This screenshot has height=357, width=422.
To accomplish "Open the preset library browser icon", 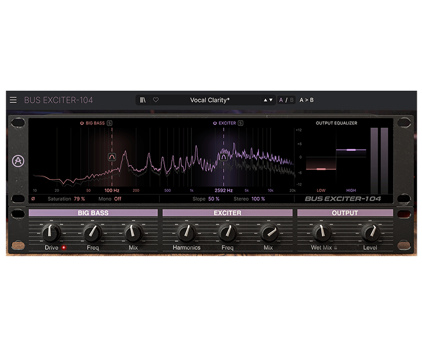I will click(143, 100).
